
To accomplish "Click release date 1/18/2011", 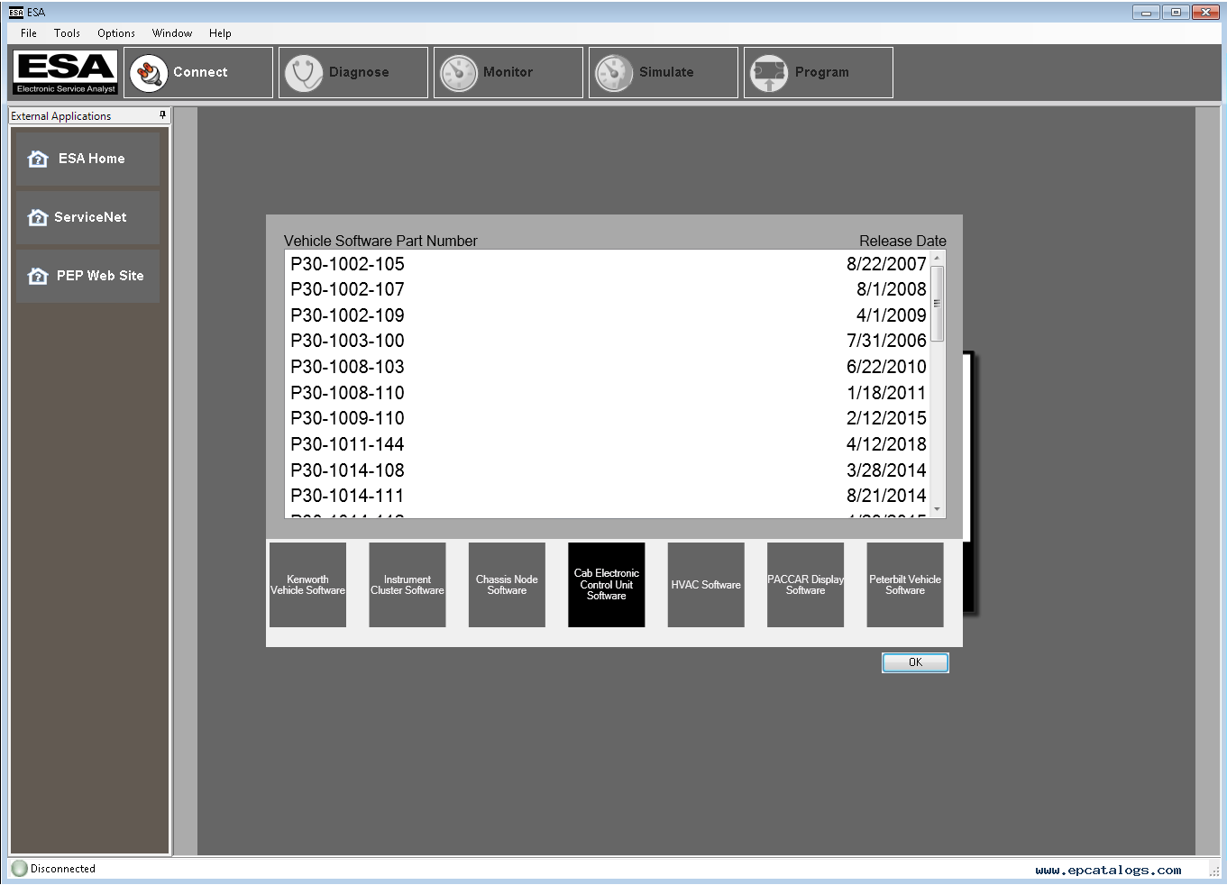I will (886, 393).
